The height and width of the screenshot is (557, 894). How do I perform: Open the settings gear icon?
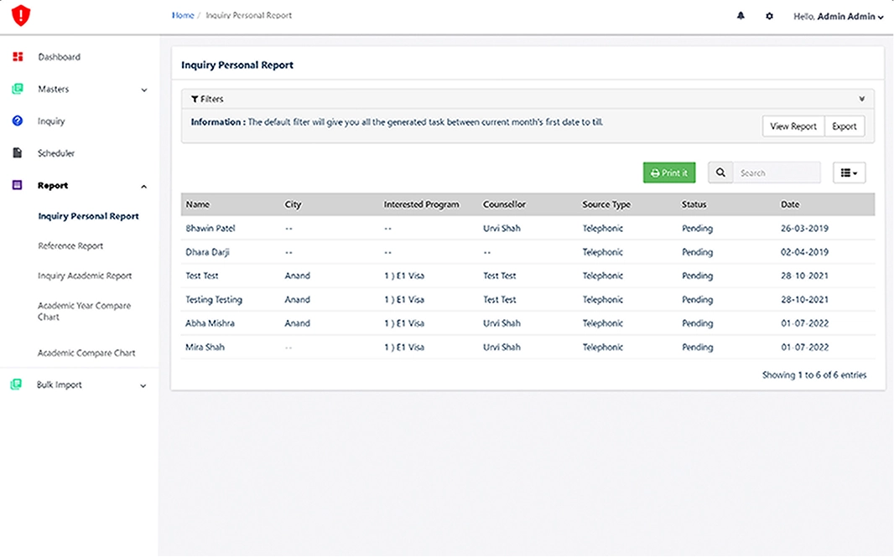pos(769,16)
